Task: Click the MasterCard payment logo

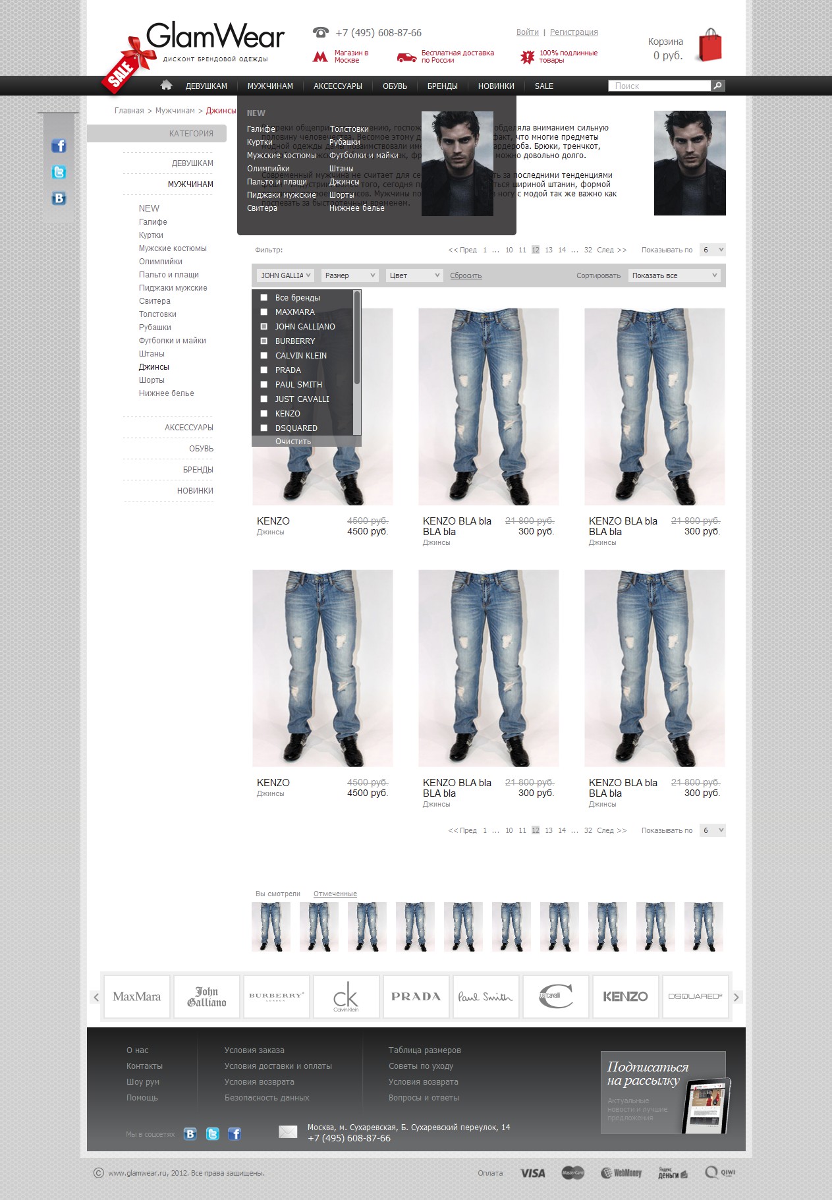Action: point(572,1173)
